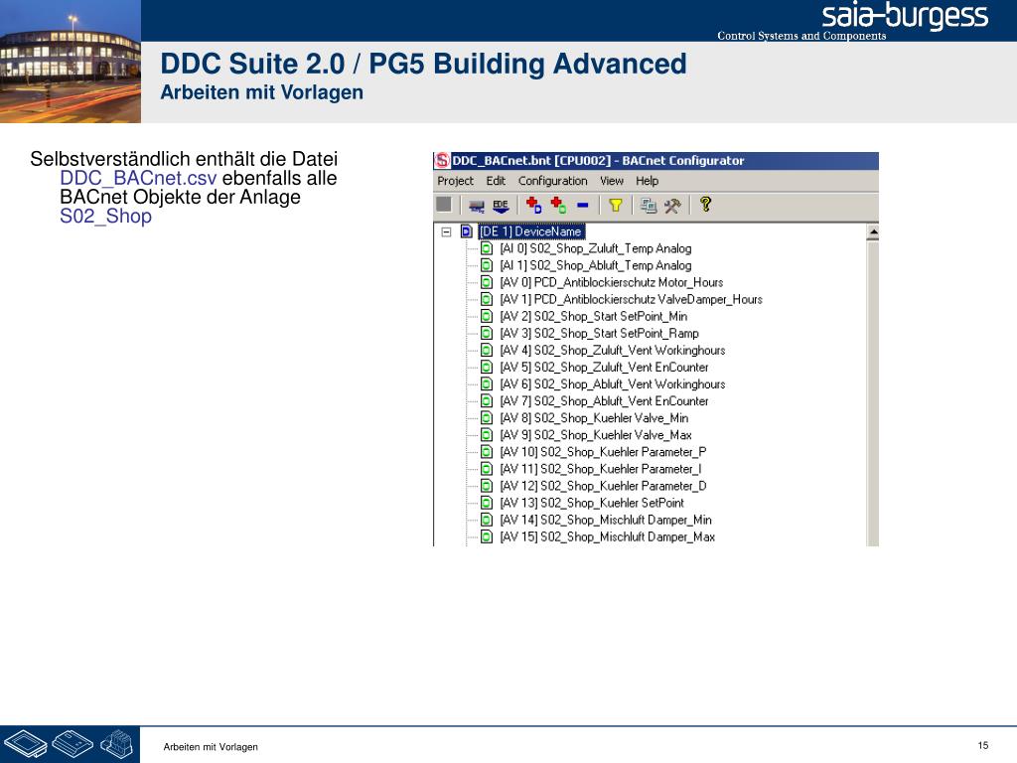Viewport: 1017px width, 763px height.
Task: Click the networked computers toolbar icon
Action: click(648, 206)
